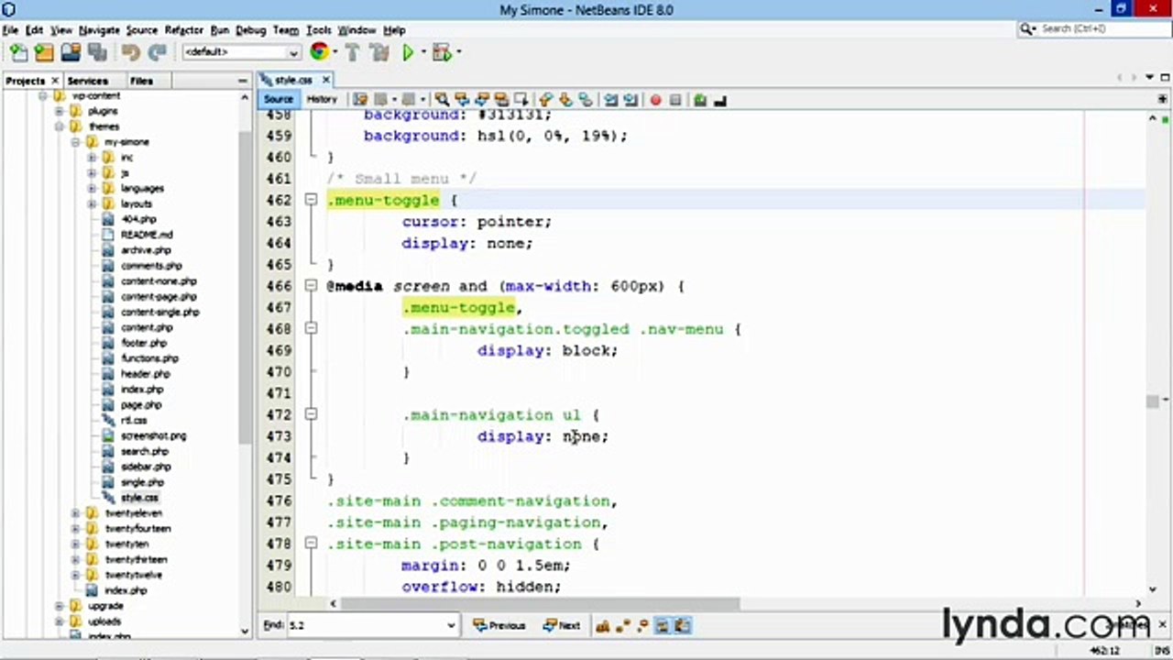
Task: Click the Previous Bookmark editor icon
Action: coord(546,100)
